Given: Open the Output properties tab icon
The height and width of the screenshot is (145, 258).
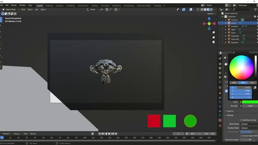Looking at the screenshot, I should 220,68.
